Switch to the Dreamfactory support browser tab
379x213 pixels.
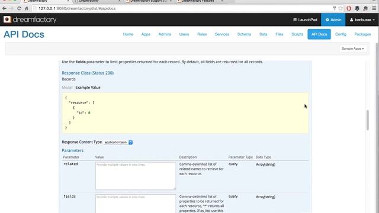click(149, 1)
